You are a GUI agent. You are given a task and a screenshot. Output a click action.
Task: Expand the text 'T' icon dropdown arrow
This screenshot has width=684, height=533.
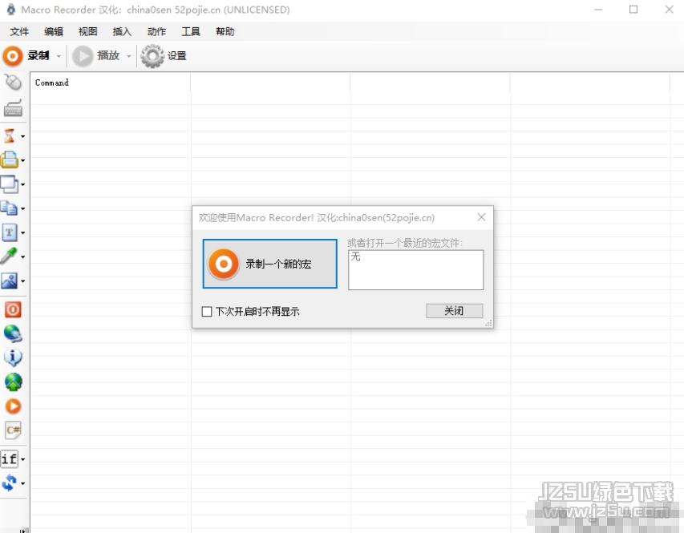coord(22,233)
